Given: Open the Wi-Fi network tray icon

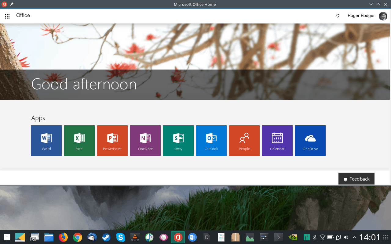Looking at the screenshot, I should (322, 237).
